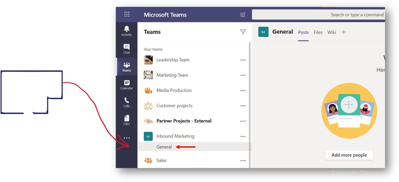The height and width of the screenshot is (182, 399).
Task: Add a new tab with plus
Action: (x=343, y=32)
